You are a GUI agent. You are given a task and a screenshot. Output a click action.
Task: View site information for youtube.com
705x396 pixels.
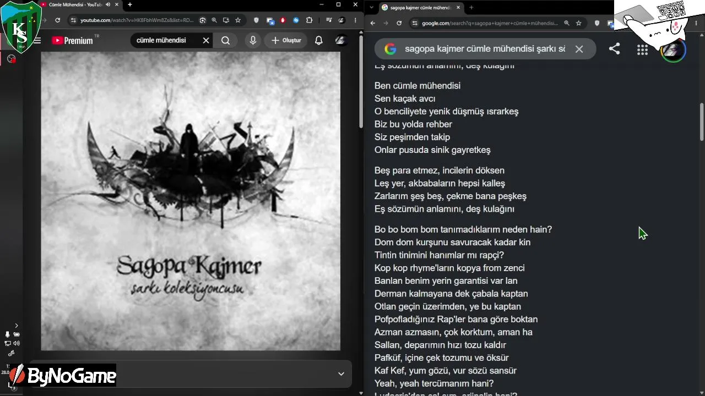pos(73,20)
